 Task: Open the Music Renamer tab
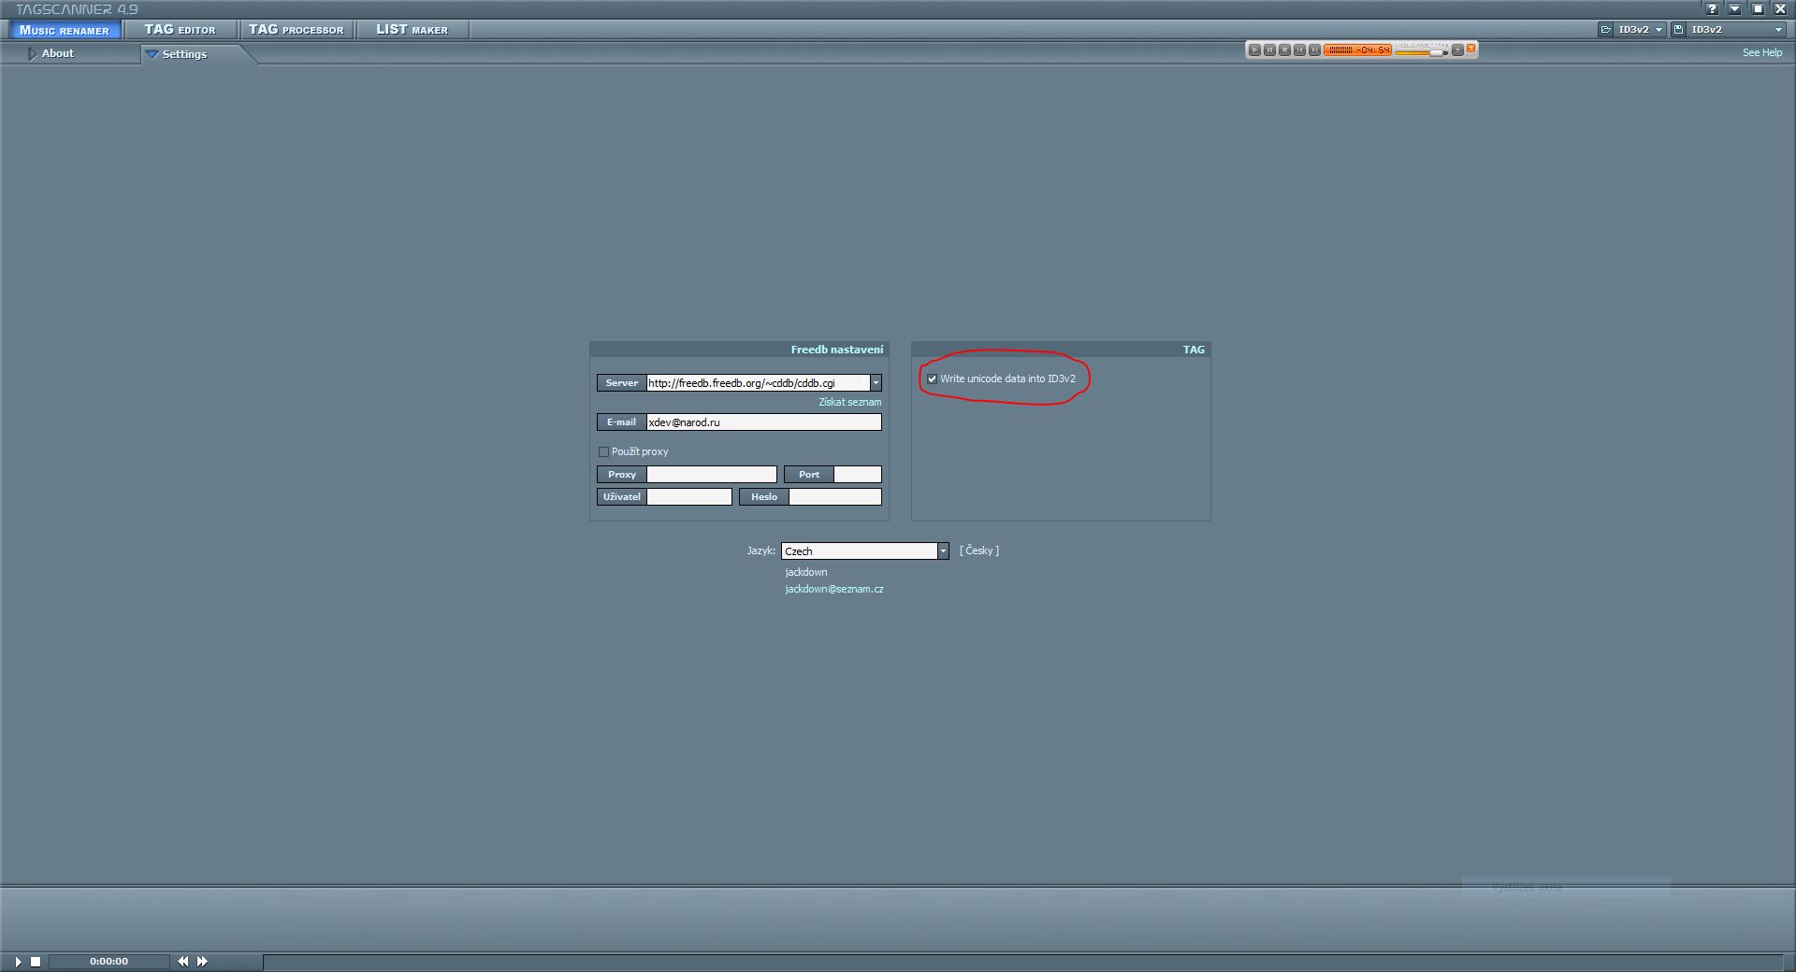pyautogui.click(x=65, y=30)
